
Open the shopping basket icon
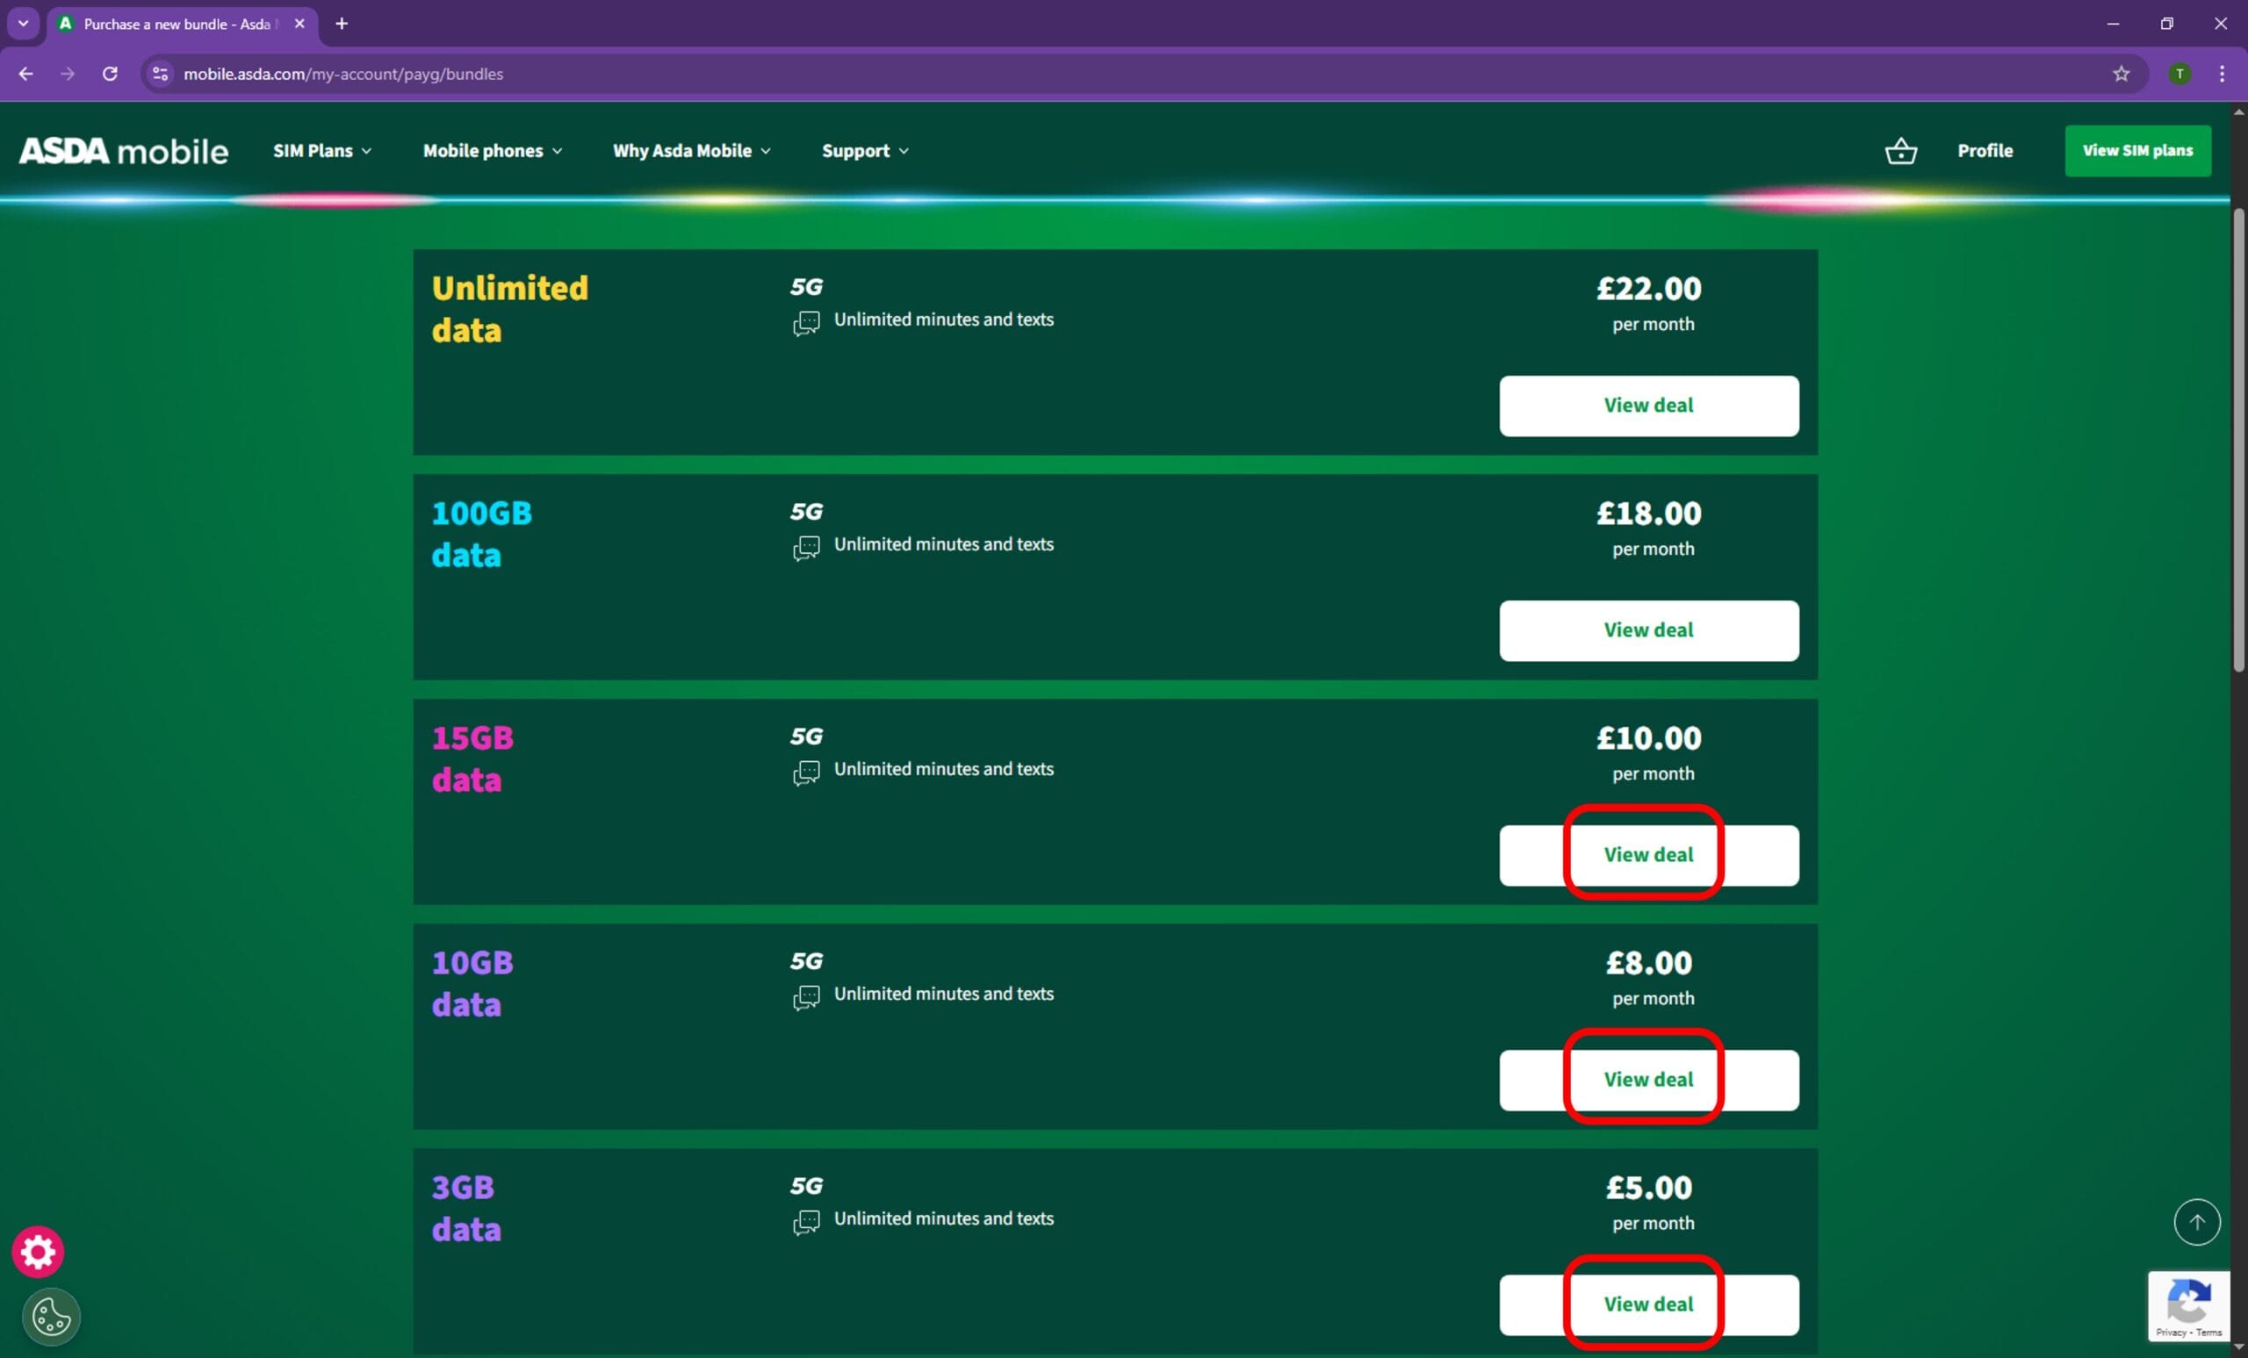1900,150
